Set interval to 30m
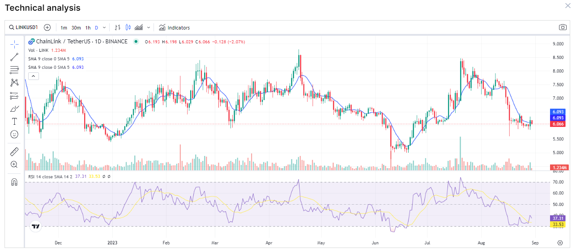 tap(76, 28)
